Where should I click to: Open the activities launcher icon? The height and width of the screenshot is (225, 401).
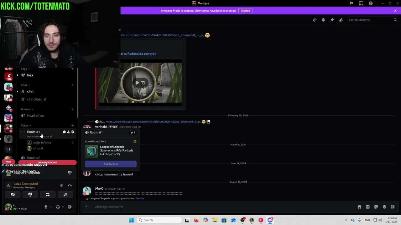(48, 194)
